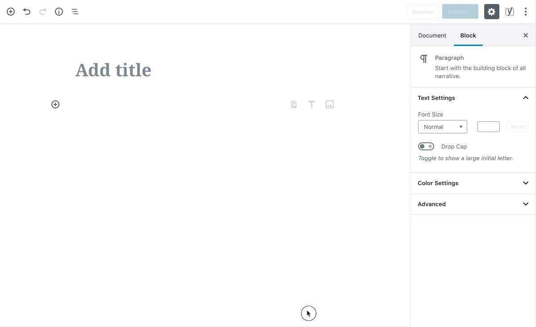The image size is (536, 327).
Task: Click the custom font size number field
Action: coord(488,127)
